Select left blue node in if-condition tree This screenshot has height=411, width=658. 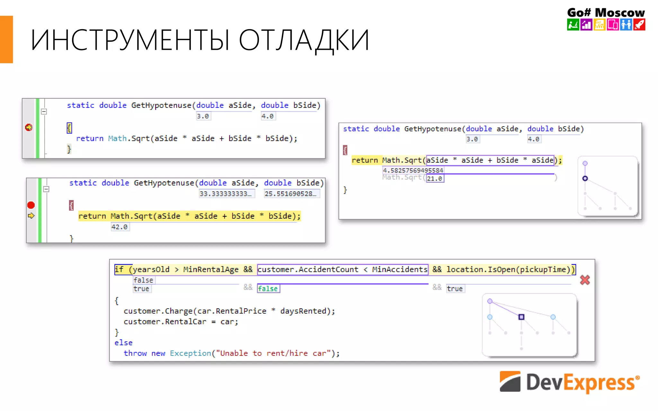point(490,317)
